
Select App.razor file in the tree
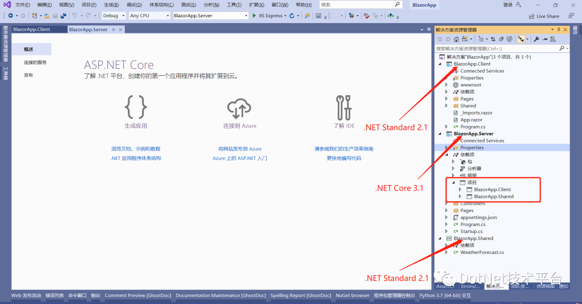pos(472,120)
